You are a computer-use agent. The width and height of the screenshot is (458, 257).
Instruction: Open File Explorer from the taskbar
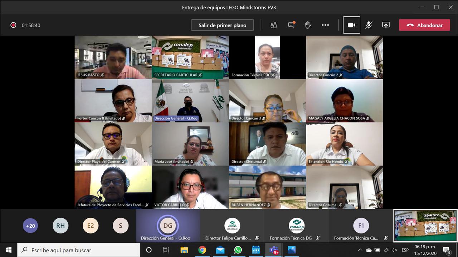tap(184, 250)
